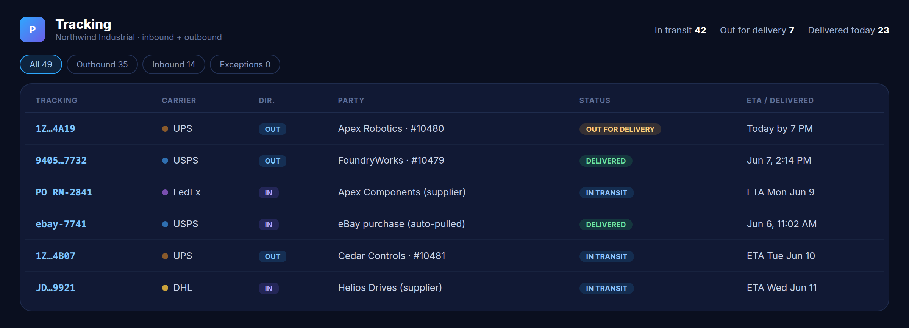Click the OUT badge in FoundryWorks row
Screen dimensions: 909x328
[273, 161]
